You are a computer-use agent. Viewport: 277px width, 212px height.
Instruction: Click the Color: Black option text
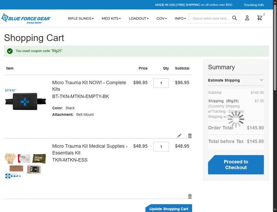click(x=64, y=108)
